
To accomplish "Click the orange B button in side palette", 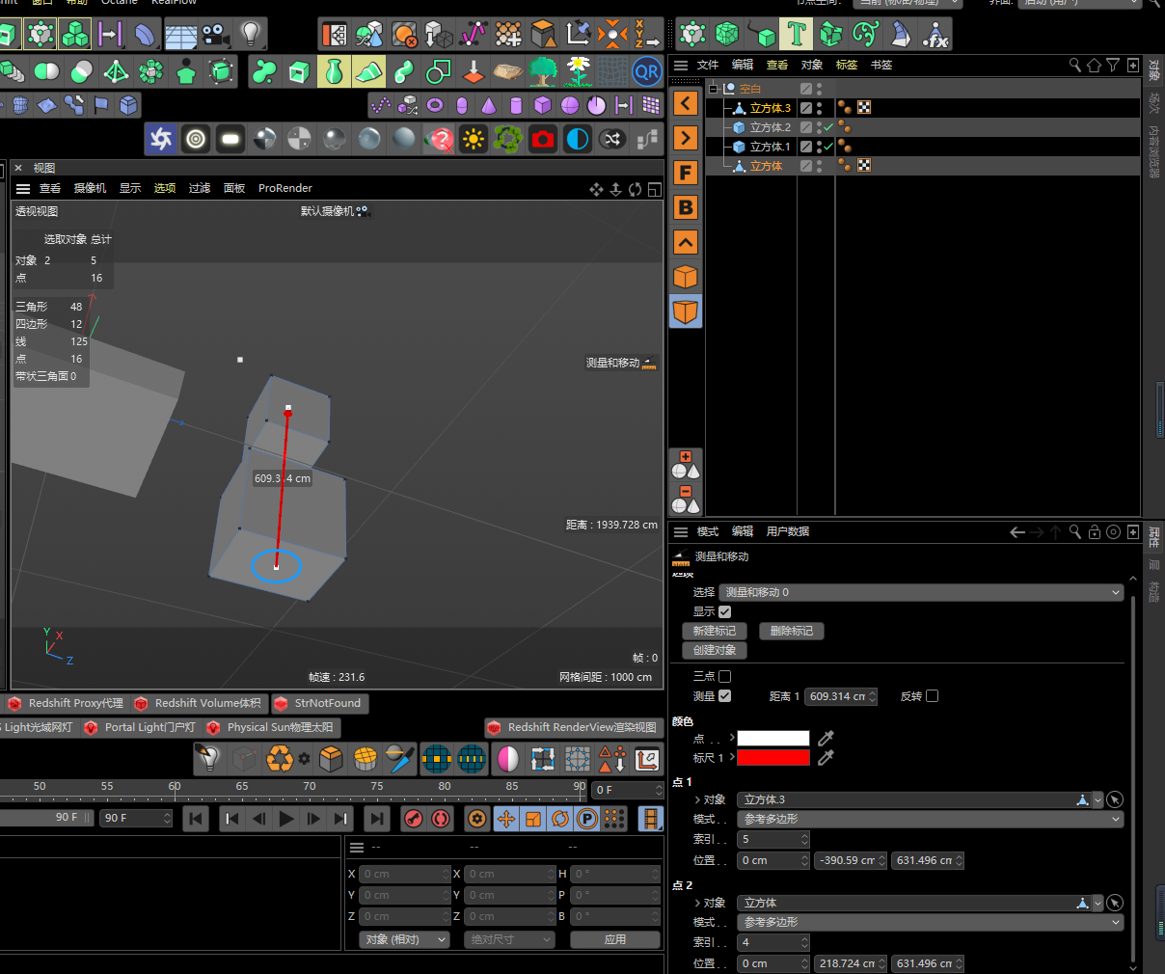I will (686, 207).
